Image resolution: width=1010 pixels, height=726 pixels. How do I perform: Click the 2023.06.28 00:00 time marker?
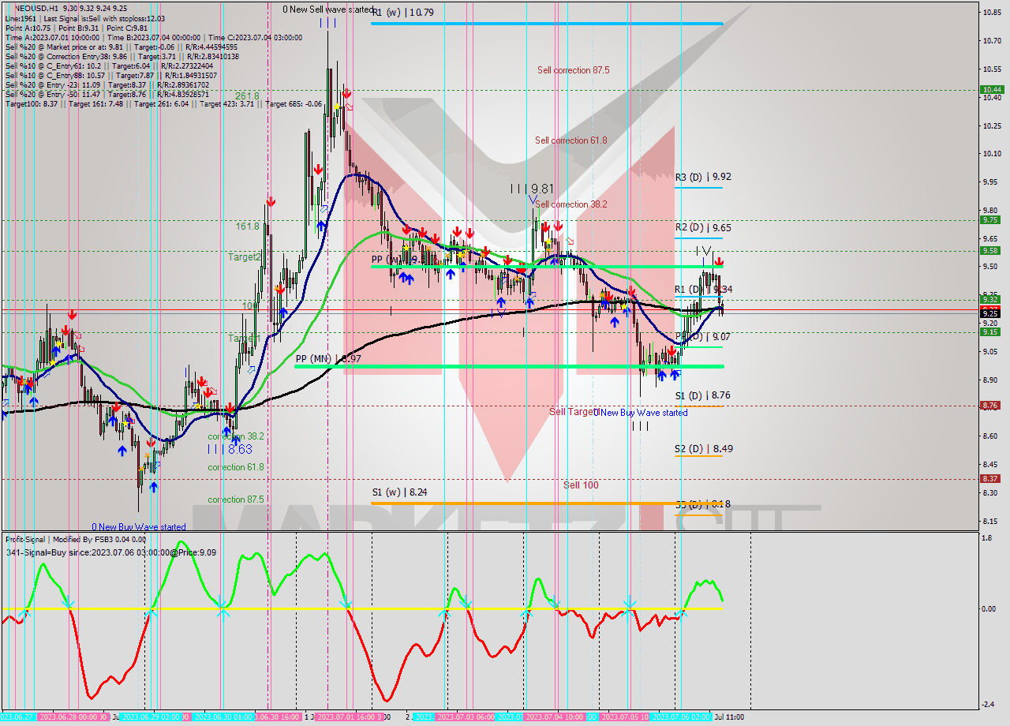point(73,717)
